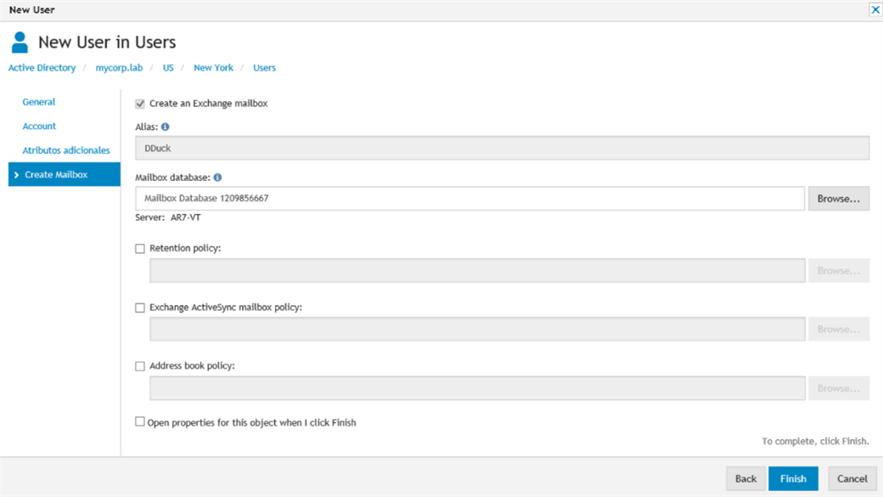Toggle Open properties when I click Finish
The height and width of the screenshot is (497, 883).
(140, 421)
